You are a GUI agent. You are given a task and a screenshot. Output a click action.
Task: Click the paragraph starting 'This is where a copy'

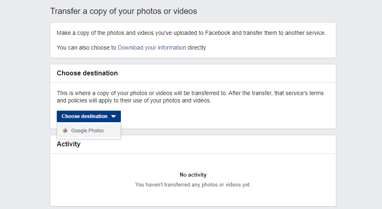190,97
